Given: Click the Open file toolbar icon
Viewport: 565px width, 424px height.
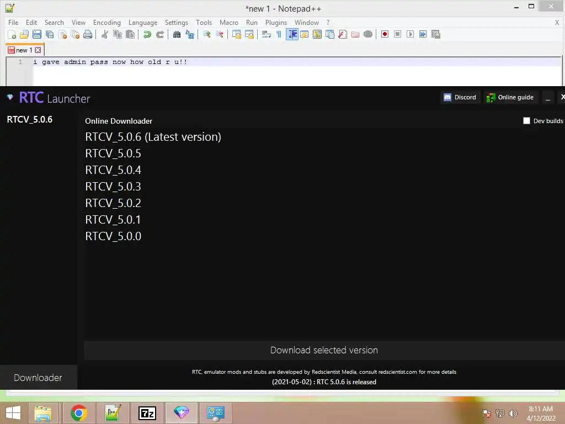Looking at the screenshot, I should [x=24, y=34].
